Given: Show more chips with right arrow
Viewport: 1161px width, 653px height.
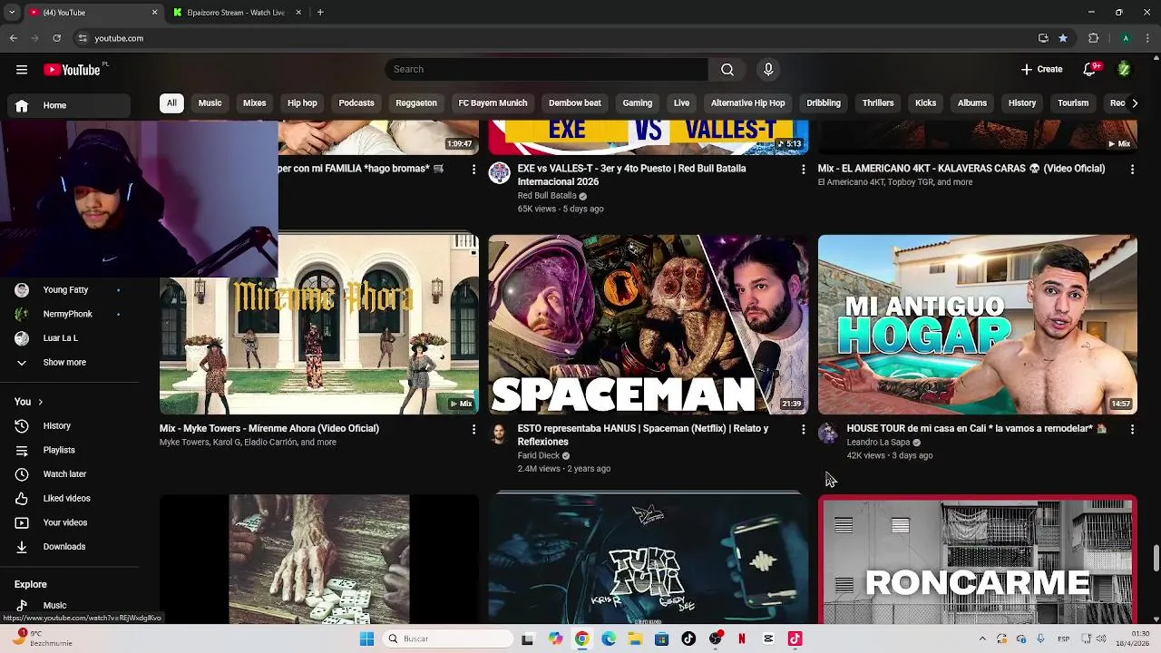Looking at the screenshot, I should point(1135,103).
